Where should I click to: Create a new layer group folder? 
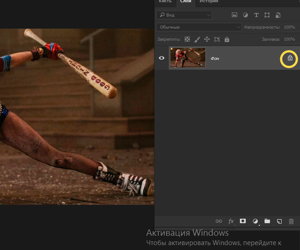(x=267, y=221)
